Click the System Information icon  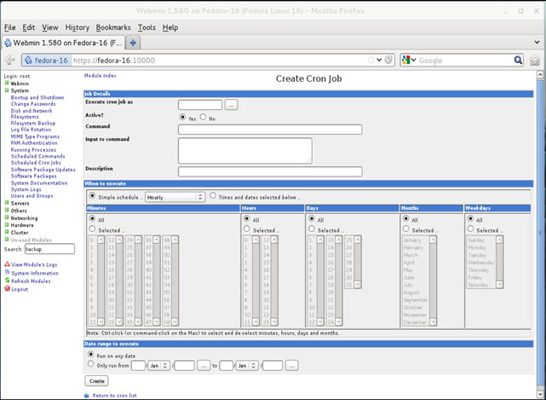coord(7,273)
